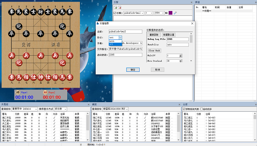
Task: Select the red chariot on file 一
Action: point(70,77)
